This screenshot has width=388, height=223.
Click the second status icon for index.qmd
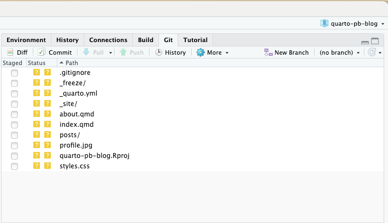47,124
